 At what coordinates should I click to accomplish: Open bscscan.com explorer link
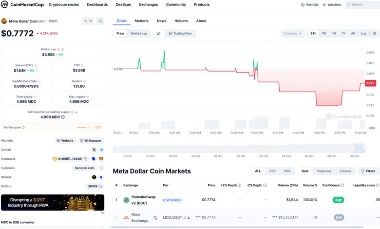point(84,168)
